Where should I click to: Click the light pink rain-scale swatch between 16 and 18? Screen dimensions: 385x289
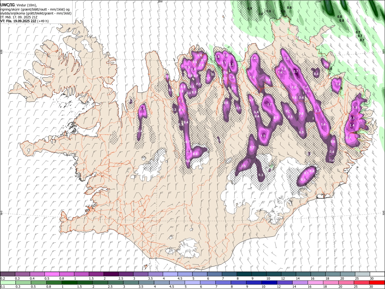(316, 282)
